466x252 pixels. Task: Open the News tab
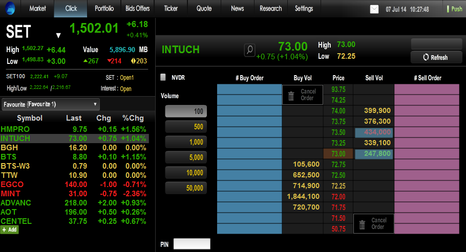237,8
